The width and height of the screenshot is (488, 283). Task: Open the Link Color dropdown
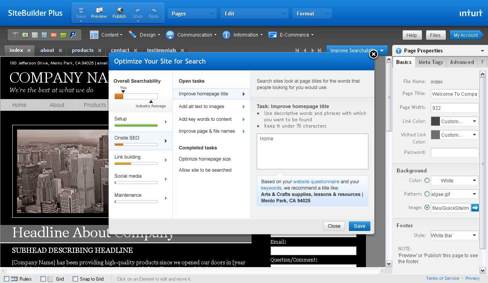coord(474,121)
